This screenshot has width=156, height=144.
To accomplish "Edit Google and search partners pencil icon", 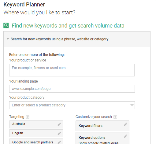I will tap(59, 142).
